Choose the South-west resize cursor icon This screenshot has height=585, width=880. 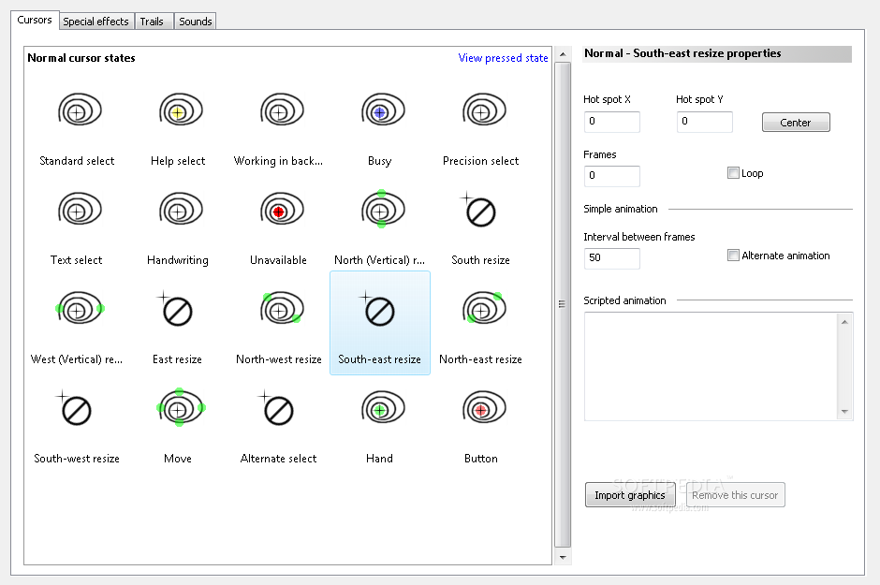coord(74,408)
